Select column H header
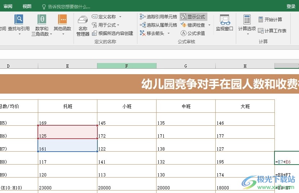The image size is (299, 193). (245, 66)
